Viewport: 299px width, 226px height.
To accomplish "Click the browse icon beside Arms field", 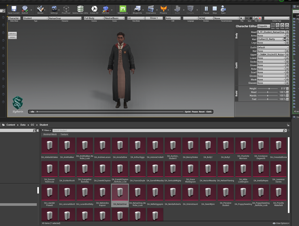I will 287,35.
